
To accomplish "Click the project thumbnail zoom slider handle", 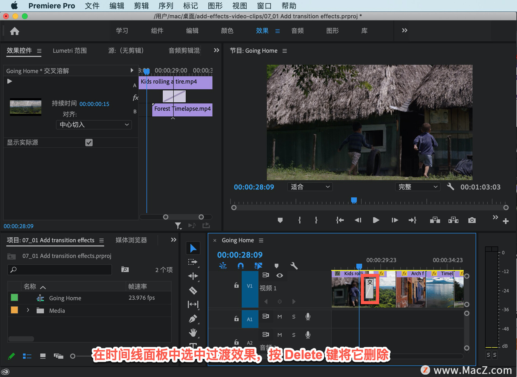I will [x=72, y=356].
